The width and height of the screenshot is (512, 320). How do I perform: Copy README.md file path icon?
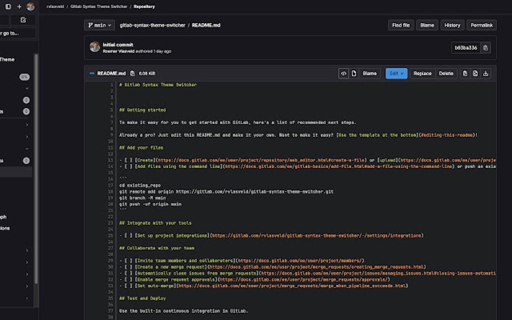click(x=133, y=73)
